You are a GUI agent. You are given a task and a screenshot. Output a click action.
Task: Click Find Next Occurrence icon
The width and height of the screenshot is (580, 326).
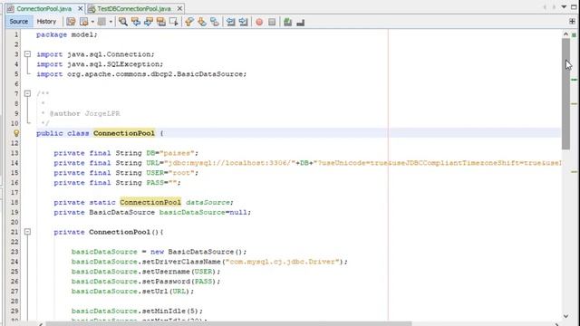(x=149, y=22)
